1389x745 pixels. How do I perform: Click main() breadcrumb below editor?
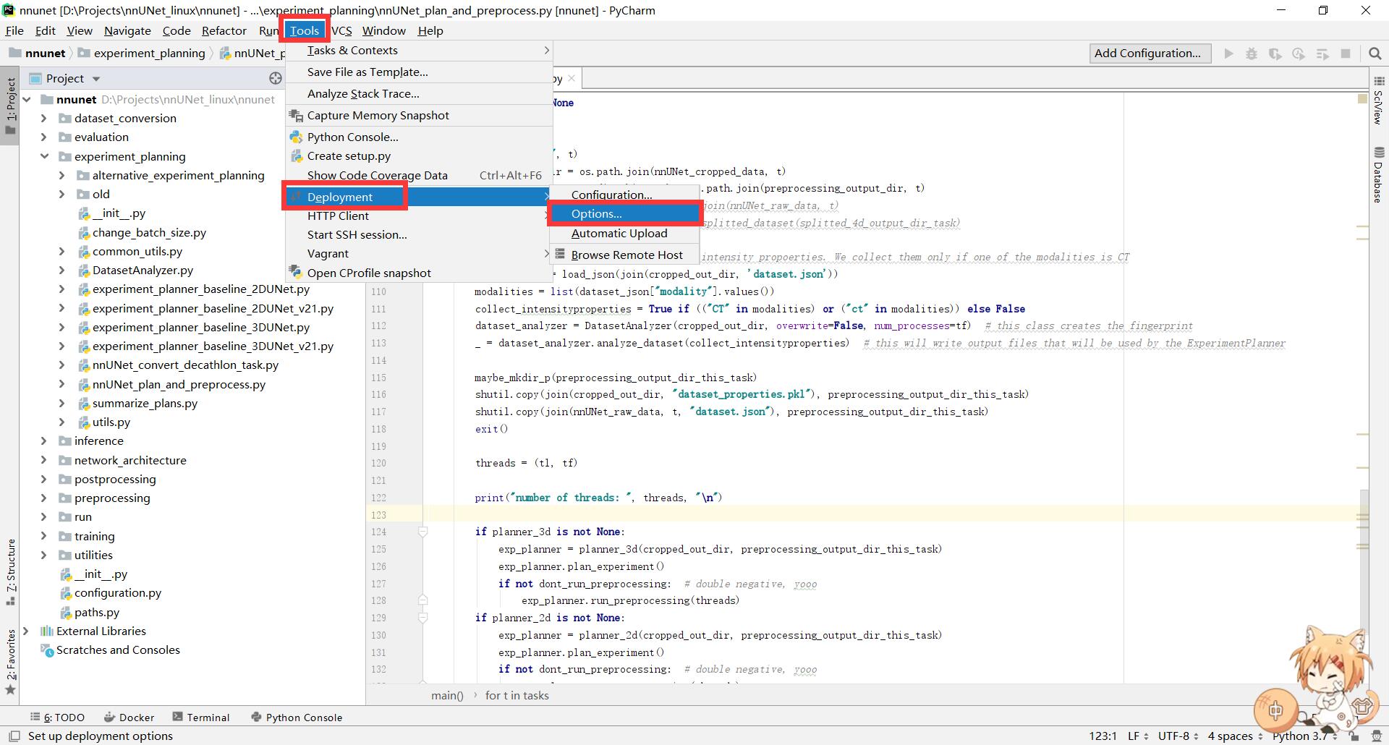tap(447, 696)
